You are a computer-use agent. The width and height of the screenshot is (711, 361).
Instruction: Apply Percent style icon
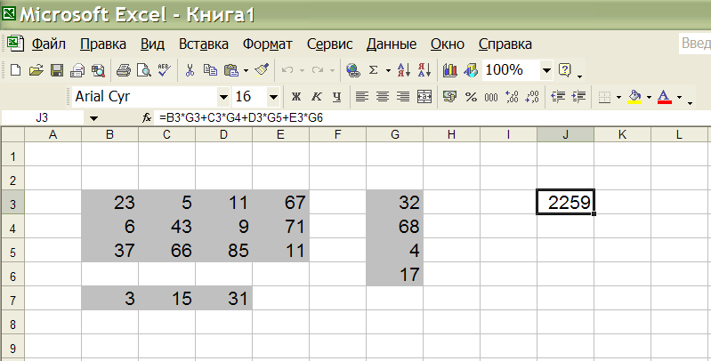pos(471,97)
